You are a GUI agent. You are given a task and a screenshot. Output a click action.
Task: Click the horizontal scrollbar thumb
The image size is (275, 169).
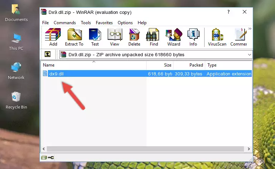tap(146, 149)
